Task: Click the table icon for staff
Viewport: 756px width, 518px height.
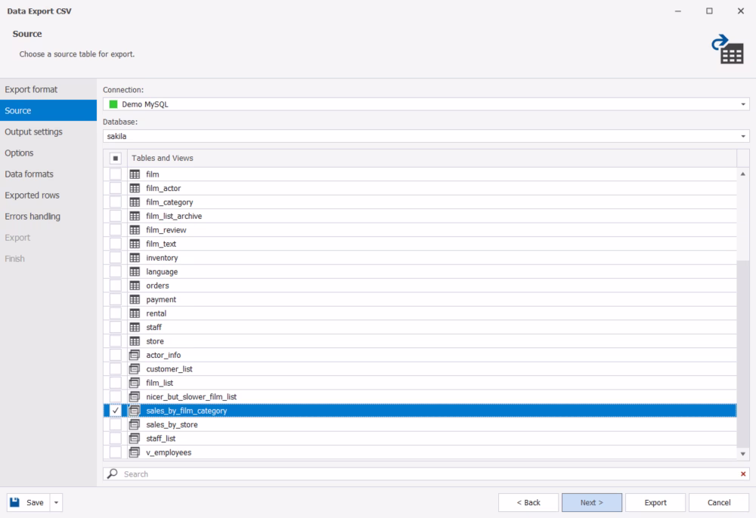Action: [x=135, y=328]
